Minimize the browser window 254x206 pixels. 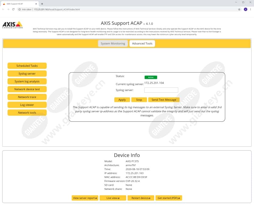[236, 2]
